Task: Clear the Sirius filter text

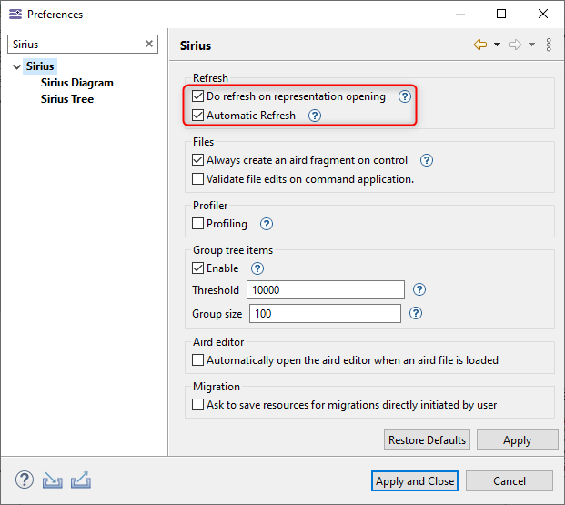Action: [150, 44]
